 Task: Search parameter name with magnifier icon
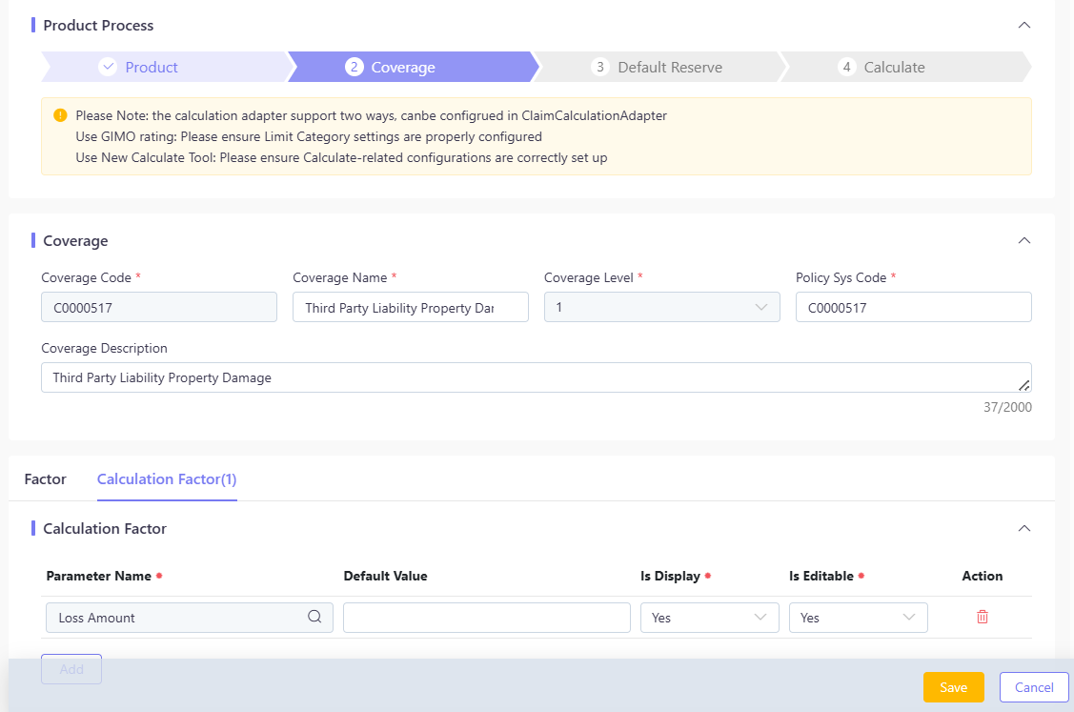pos(314,616)
